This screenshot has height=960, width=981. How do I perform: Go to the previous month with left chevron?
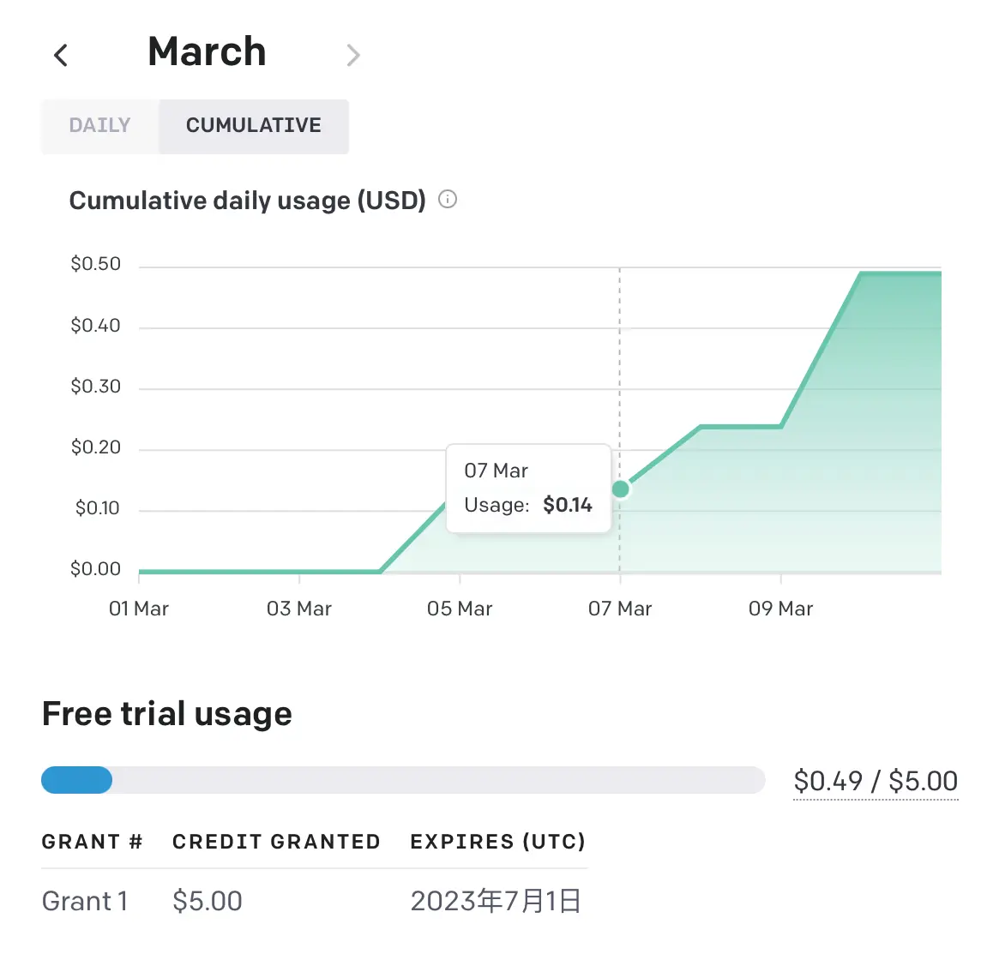pyautogui.click(x=61, y=56)
